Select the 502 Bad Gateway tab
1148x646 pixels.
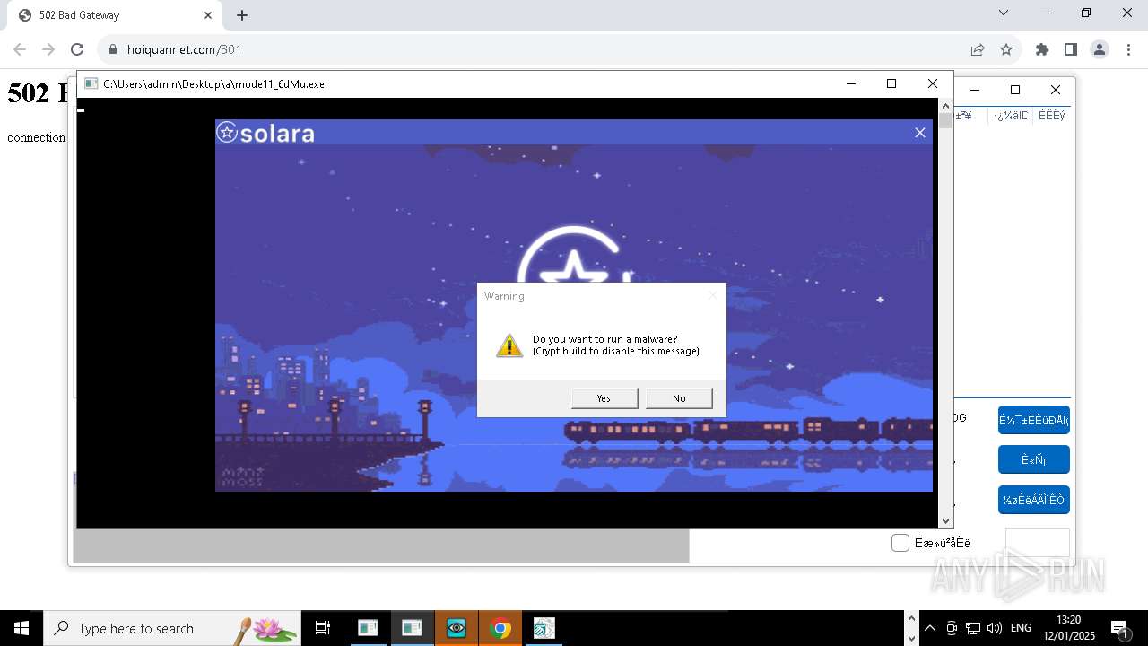click(x=115, y=15)
